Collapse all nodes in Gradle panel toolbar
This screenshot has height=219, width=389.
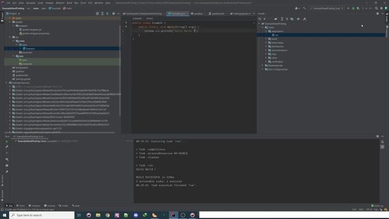pyautogui.click(x=287, y=19)
